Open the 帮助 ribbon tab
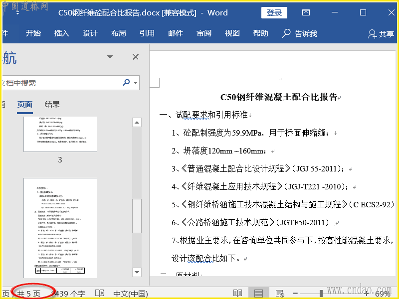 coord(260,33)
